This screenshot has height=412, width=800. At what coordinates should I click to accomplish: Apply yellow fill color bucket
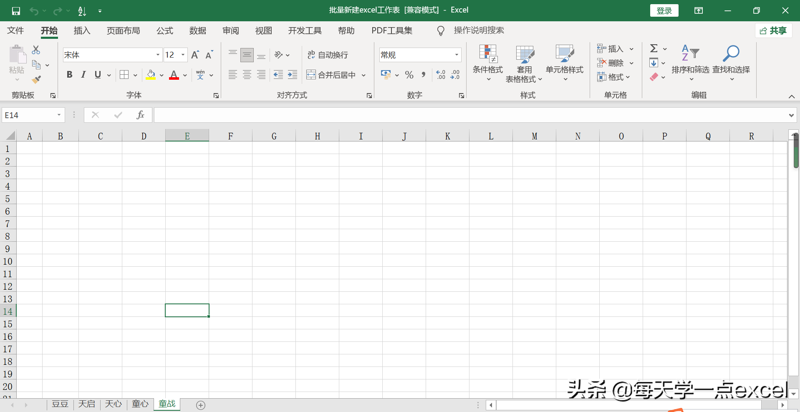[x=151, y=75]
